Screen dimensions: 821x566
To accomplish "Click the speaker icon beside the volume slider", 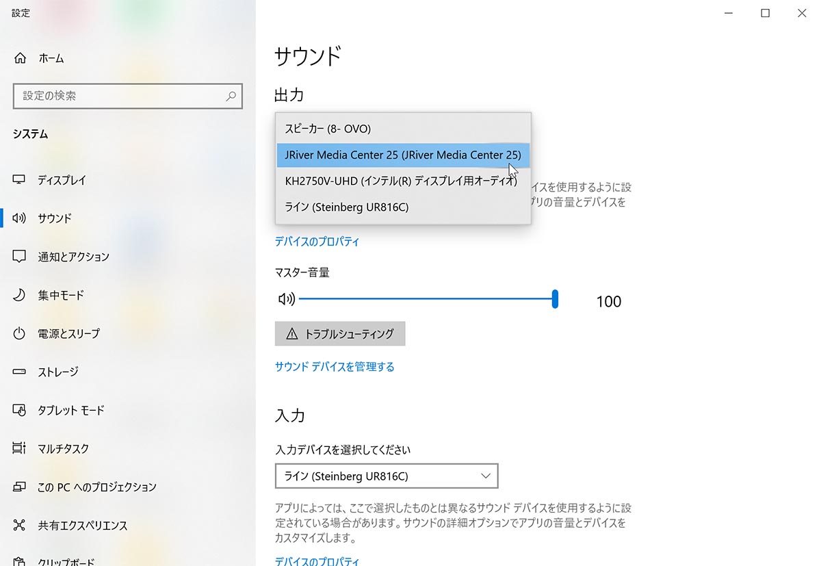I will pos(286,298).
